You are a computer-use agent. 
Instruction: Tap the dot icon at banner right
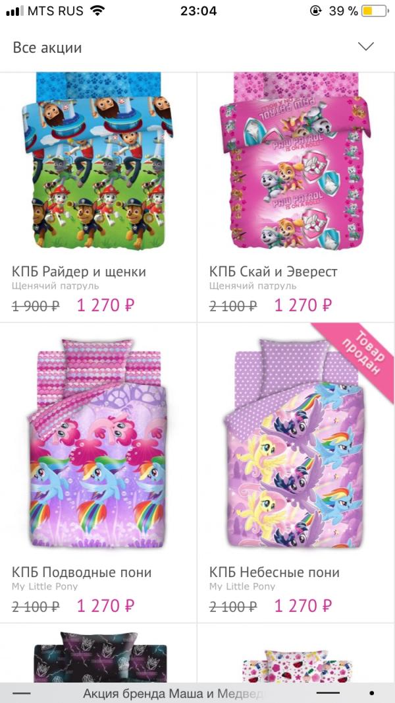[372, 694]
